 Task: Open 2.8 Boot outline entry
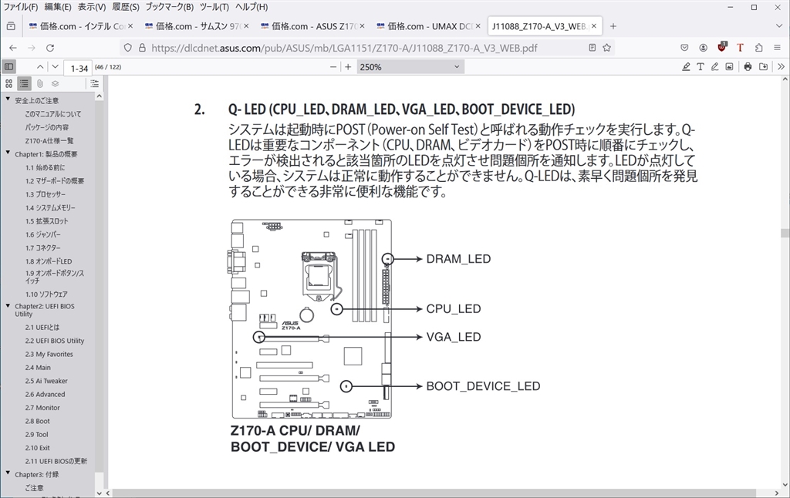point(38,422)
